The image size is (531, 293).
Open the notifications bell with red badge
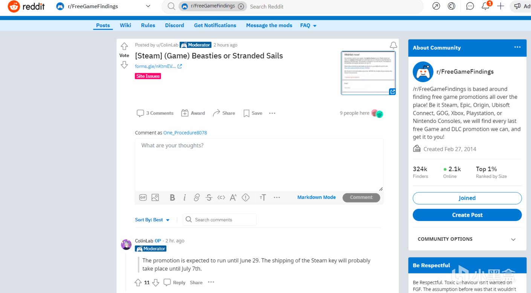click(486, 6)
